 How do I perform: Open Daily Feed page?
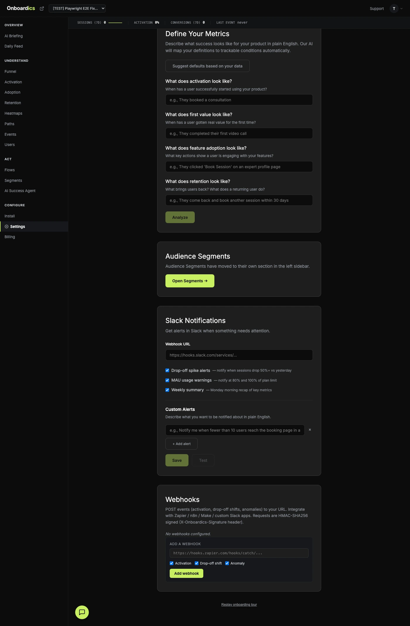click(x=13, y=46)
